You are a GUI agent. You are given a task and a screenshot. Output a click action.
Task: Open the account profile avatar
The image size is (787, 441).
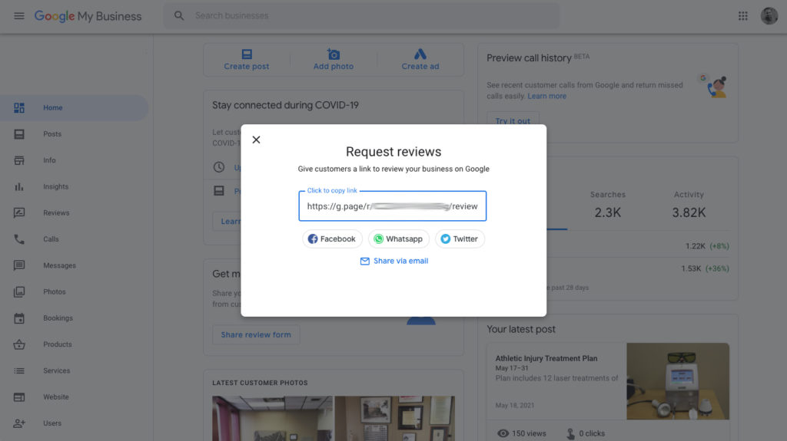769,16
